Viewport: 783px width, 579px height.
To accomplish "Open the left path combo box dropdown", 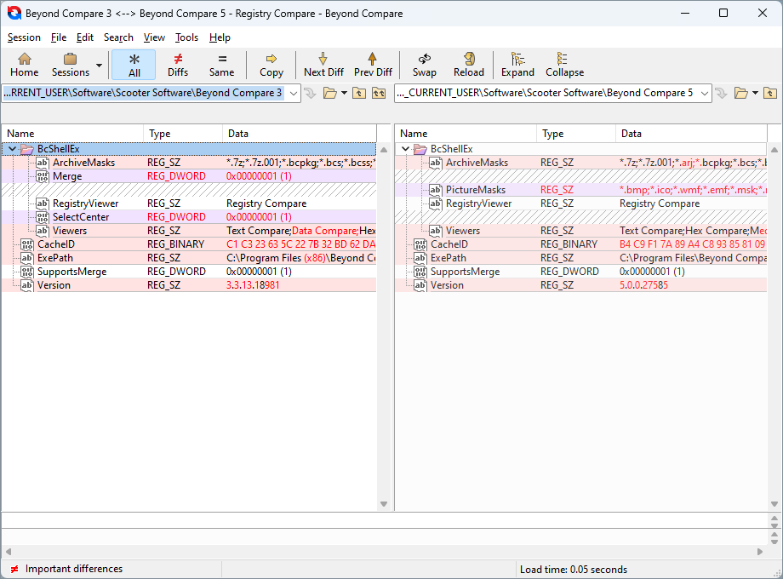I will click(294, 92).
